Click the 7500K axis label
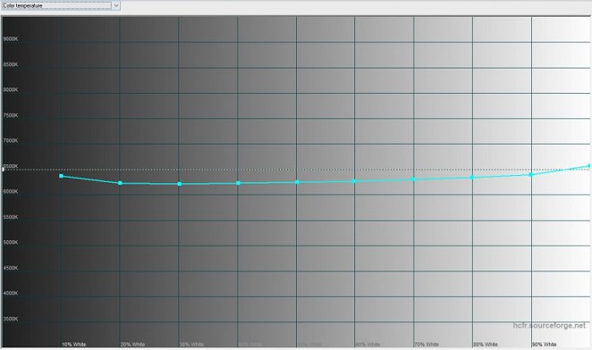Image resolution: width=592 pixels, height=350 pixels. [x=10, y=115]
